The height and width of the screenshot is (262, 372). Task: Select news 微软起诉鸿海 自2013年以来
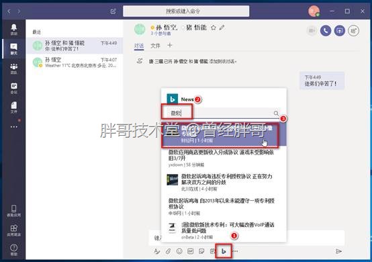224,206
